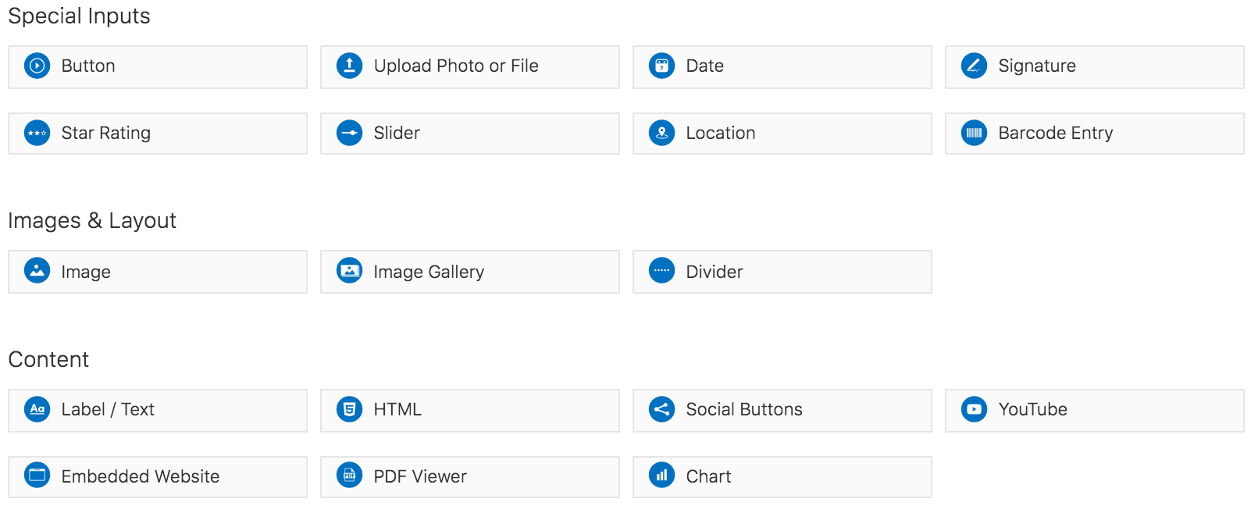The height and width of the screenshot is (506, 1251).
Task: Click the Star Rating icon
Action: [x=37, y=133]
